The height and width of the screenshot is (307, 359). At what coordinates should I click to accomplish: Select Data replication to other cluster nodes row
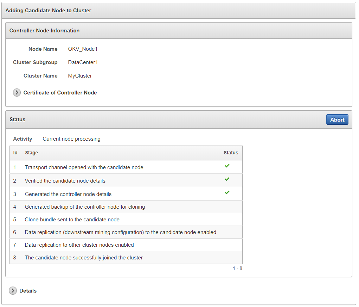(79, 245)
